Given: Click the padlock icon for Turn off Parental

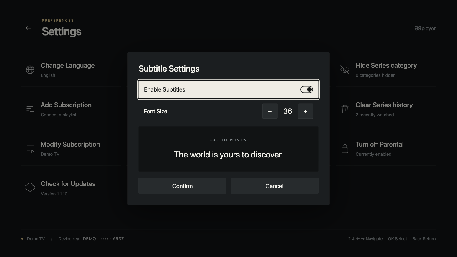Looking at the screenshot, I should (x=345, y=149).
